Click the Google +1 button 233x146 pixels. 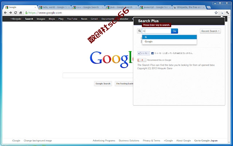pos(142,60)
